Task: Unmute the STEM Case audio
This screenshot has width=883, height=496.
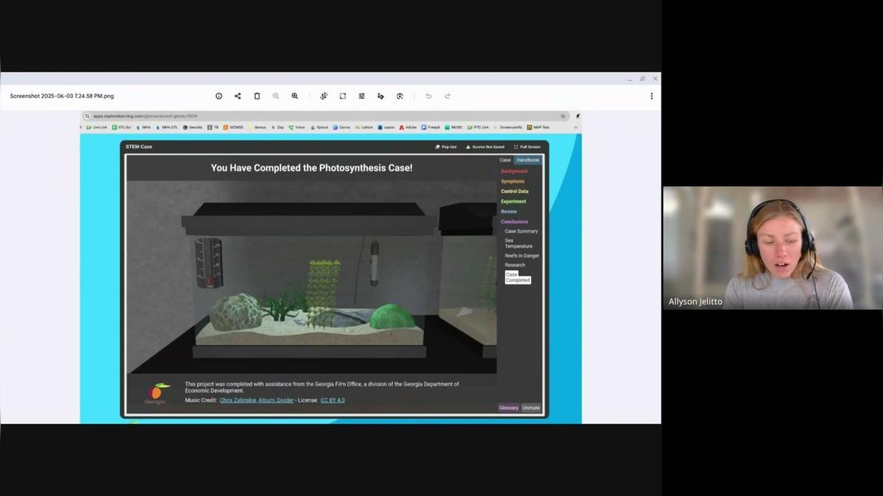Action: pyautogui.click(x=531, y=407)
